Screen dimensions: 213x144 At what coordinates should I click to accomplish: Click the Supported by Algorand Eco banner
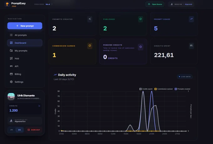click(x=25, y=121)
